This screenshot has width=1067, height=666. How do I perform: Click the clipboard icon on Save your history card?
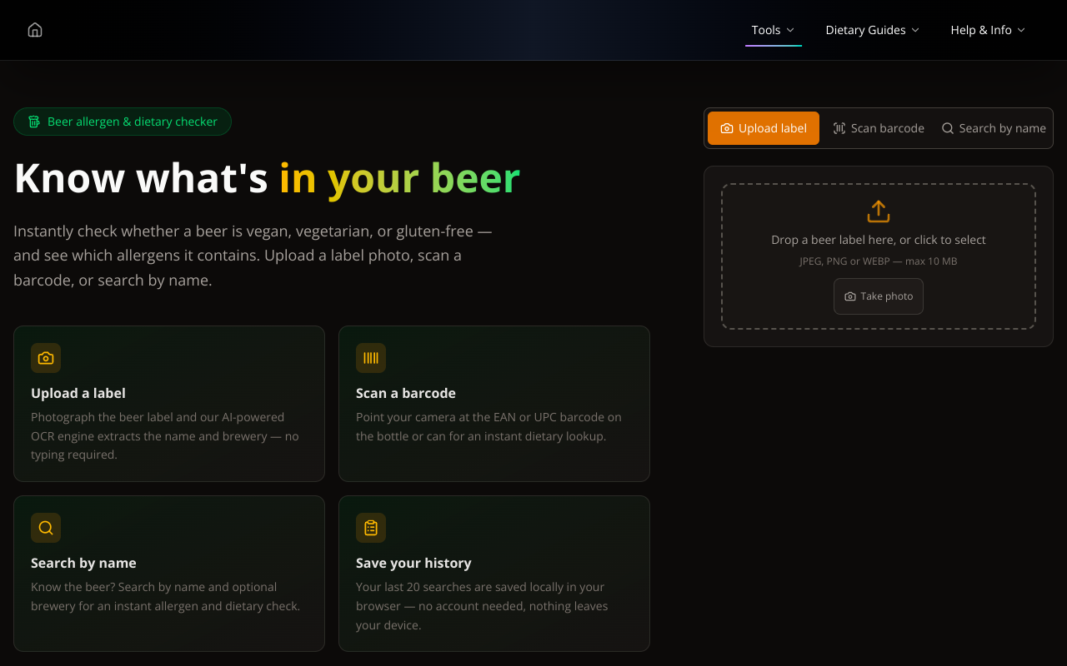371,528
